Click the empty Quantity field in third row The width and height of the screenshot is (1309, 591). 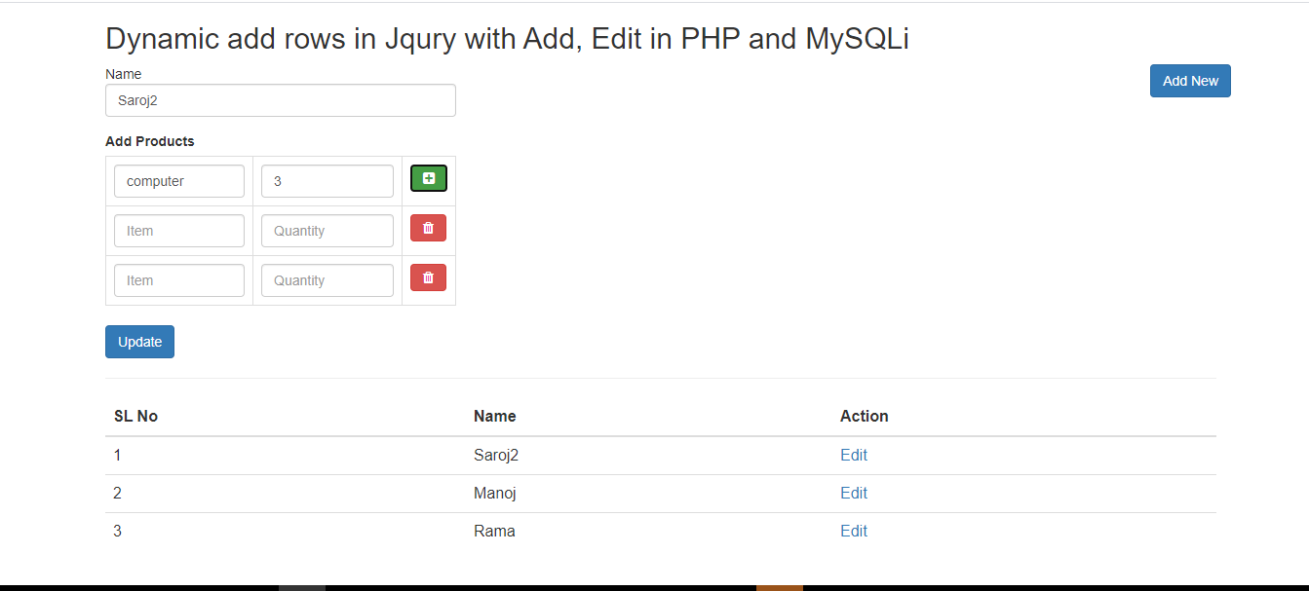[x=327, y=280]
